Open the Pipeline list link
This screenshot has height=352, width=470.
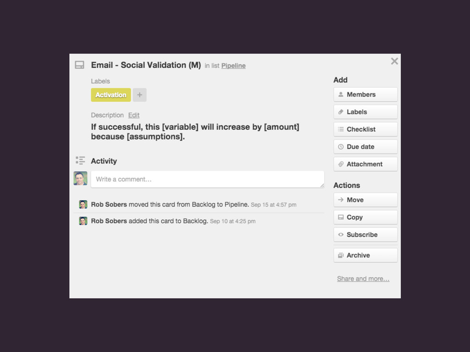tap(233, 66)
